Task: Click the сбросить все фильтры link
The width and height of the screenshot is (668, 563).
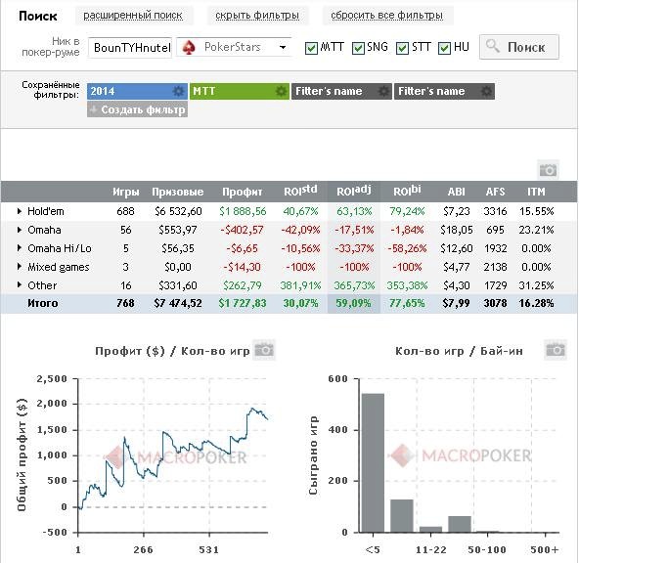Action: point(387,16)
